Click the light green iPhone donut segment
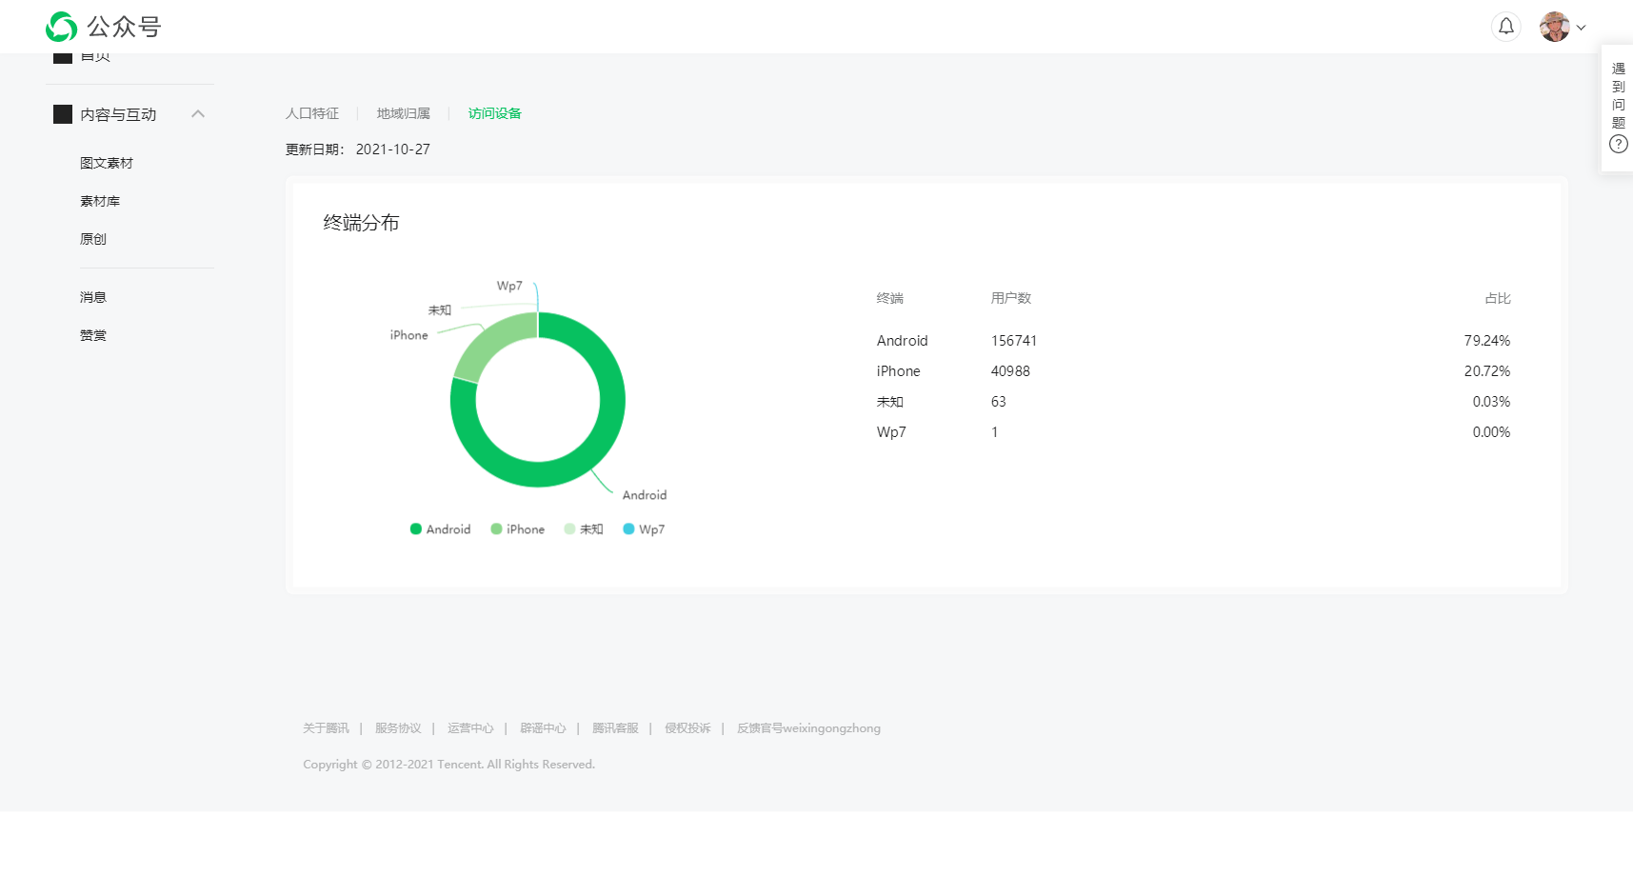1633x876 pixels. click(x=491, y=344)
